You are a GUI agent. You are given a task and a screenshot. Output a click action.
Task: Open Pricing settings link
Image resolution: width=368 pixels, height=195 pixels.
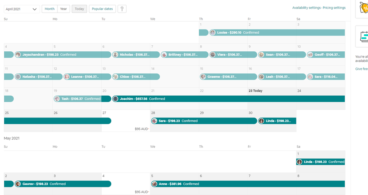point(334,8)
